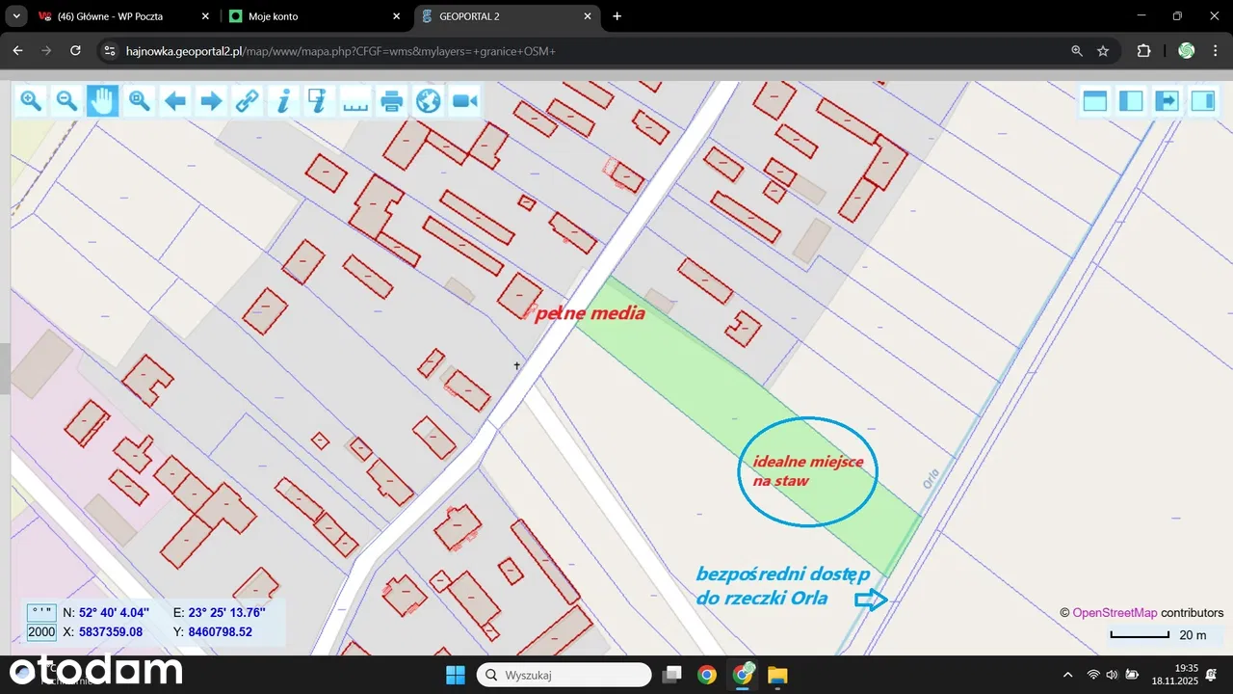
Task: Pick the ruler measure distance tool
Action: (355, 101)
